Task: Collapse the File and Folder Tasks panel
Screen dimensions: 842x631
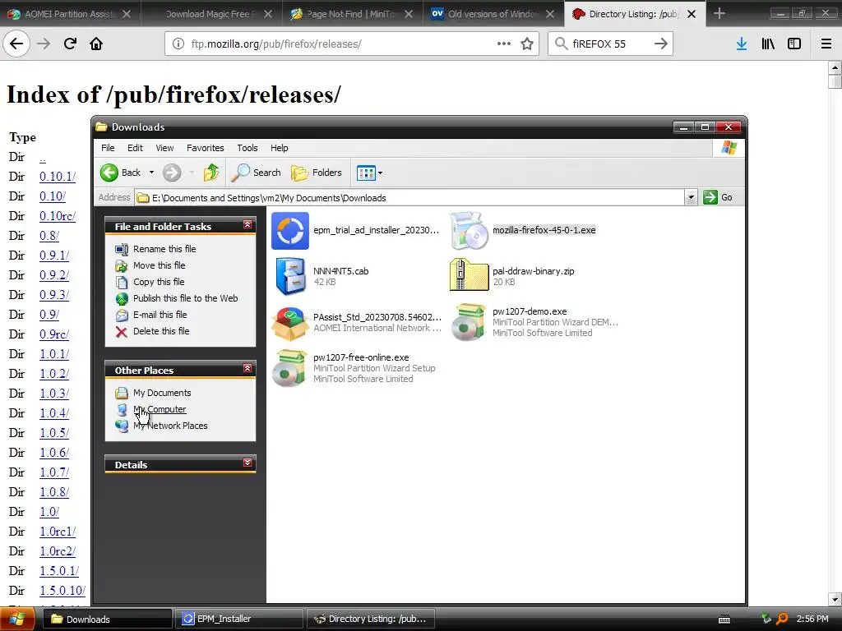Action: click(248, 225)
